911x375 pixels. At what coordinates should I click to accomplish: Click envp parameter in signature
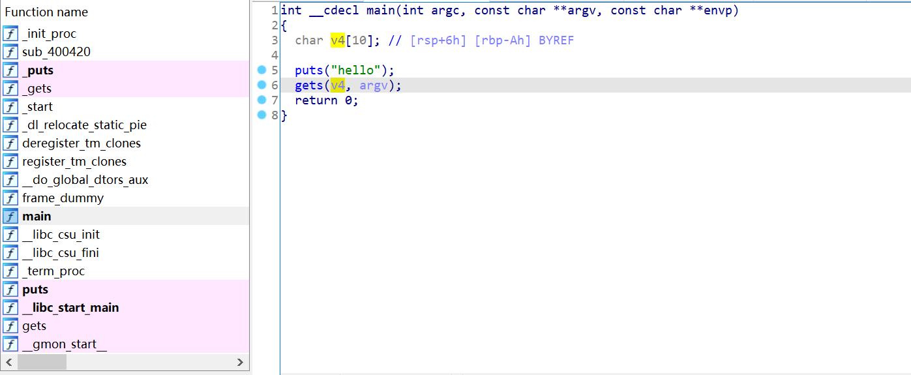[718, 10]
